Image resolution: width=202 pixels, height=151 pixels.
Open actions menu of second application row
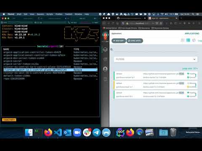tap(196, 85)
